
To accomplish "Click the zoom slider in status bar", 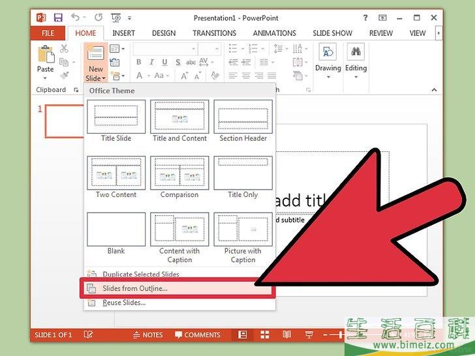I will (341, 335).
